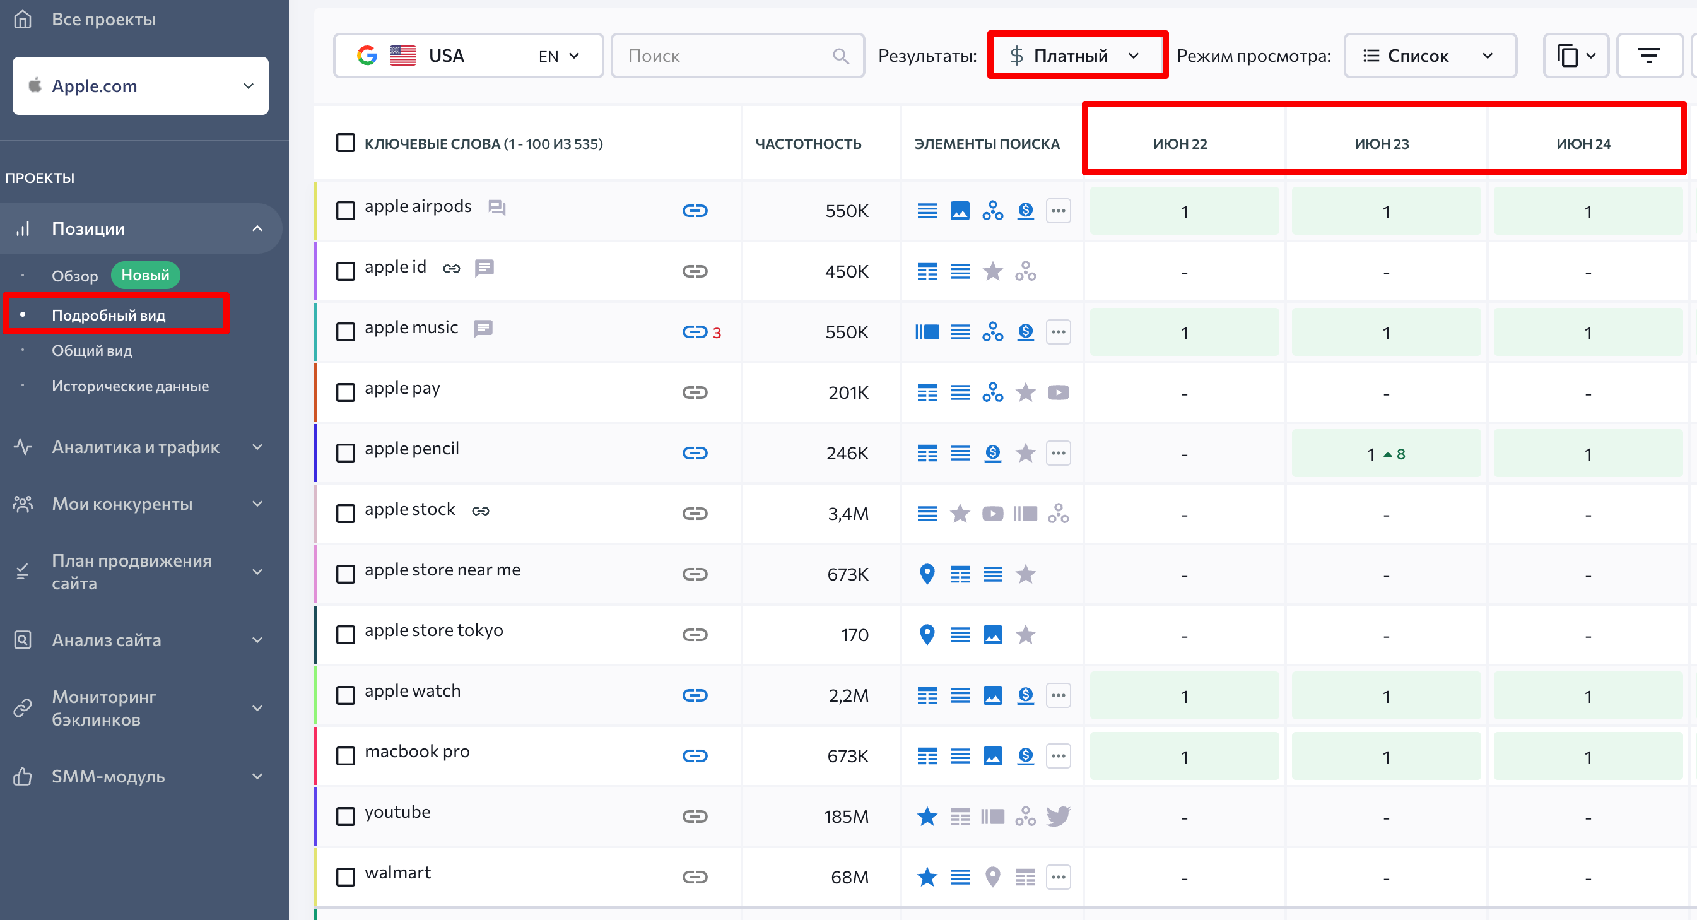Click the video icon in the apple pay row
Screen dimensions: 1697x920
click(1058, 392)
